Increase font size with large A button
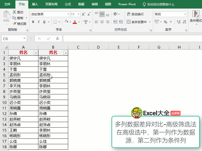 [83, 14]
